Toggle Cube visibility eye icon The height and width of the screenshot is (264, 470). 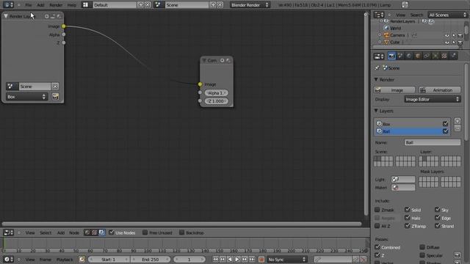click(447, 43)
